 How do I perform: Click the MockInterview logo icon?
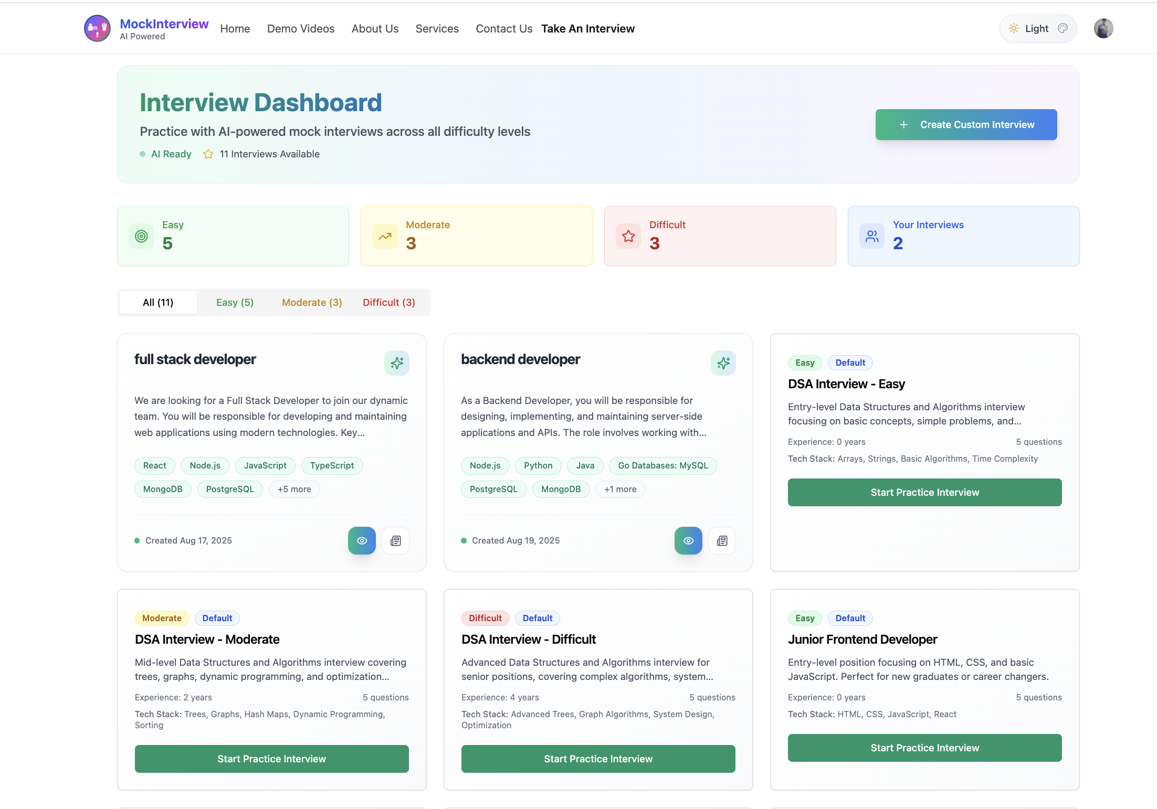[97, 28]
